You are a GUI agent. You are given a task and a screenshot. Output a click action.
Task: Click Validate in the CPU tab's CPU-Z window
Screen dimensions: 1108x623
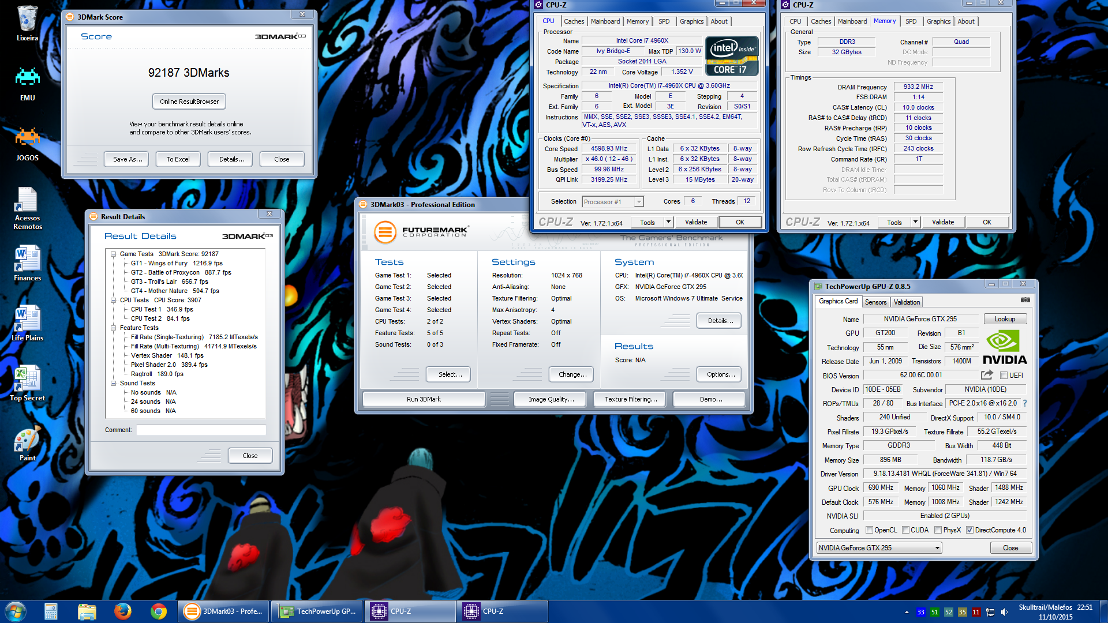click(x=696, y=222)
